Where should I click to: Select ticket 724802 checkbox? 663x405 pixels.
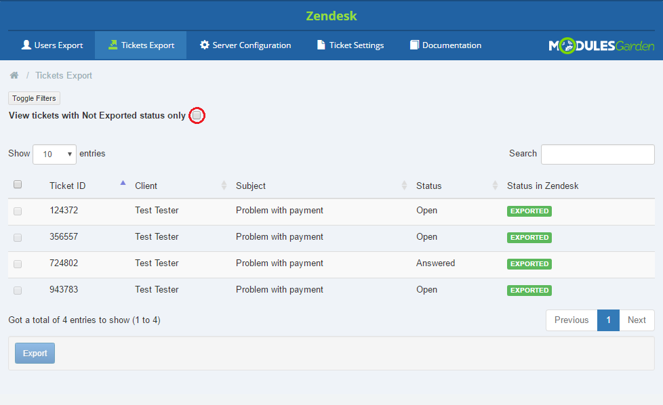(x=18, y=264)
